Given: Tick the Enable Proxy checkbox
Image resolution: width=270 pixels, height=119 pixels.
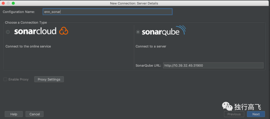Looking at the screenshot, I should coord(5,79).
